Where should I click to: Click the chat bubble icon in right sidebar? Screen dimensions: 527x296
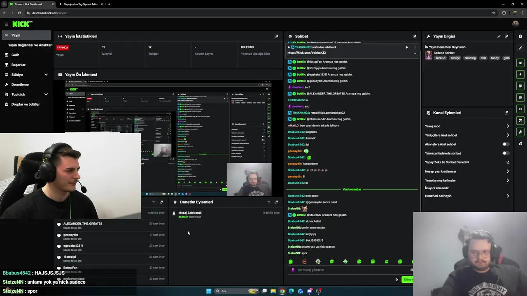(x=520, y=97)
